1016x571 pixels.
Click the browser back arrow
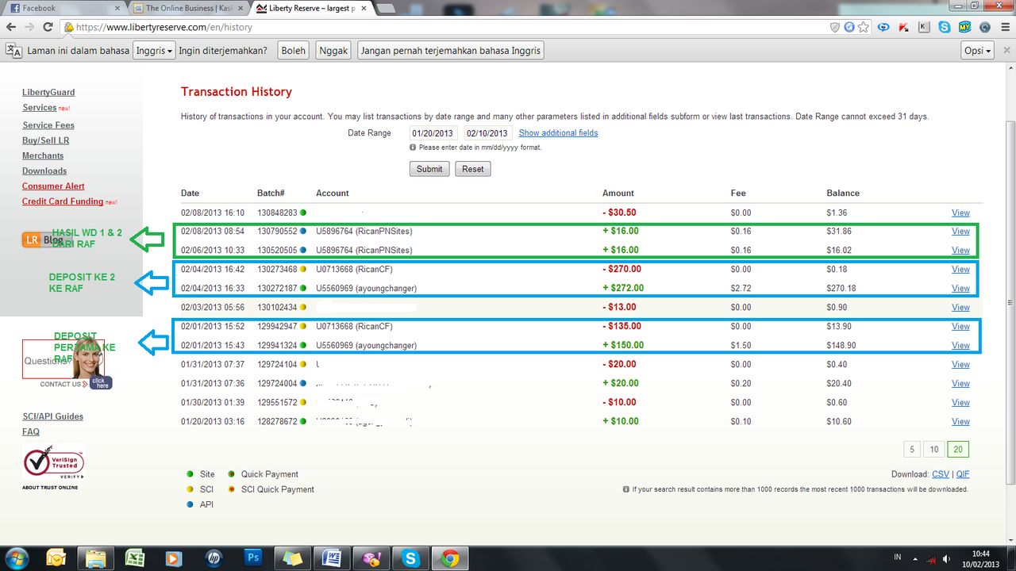[x=11, y=27]
